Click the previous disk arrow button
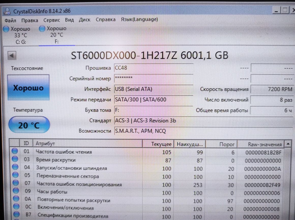295x220 pixels. 12,56
